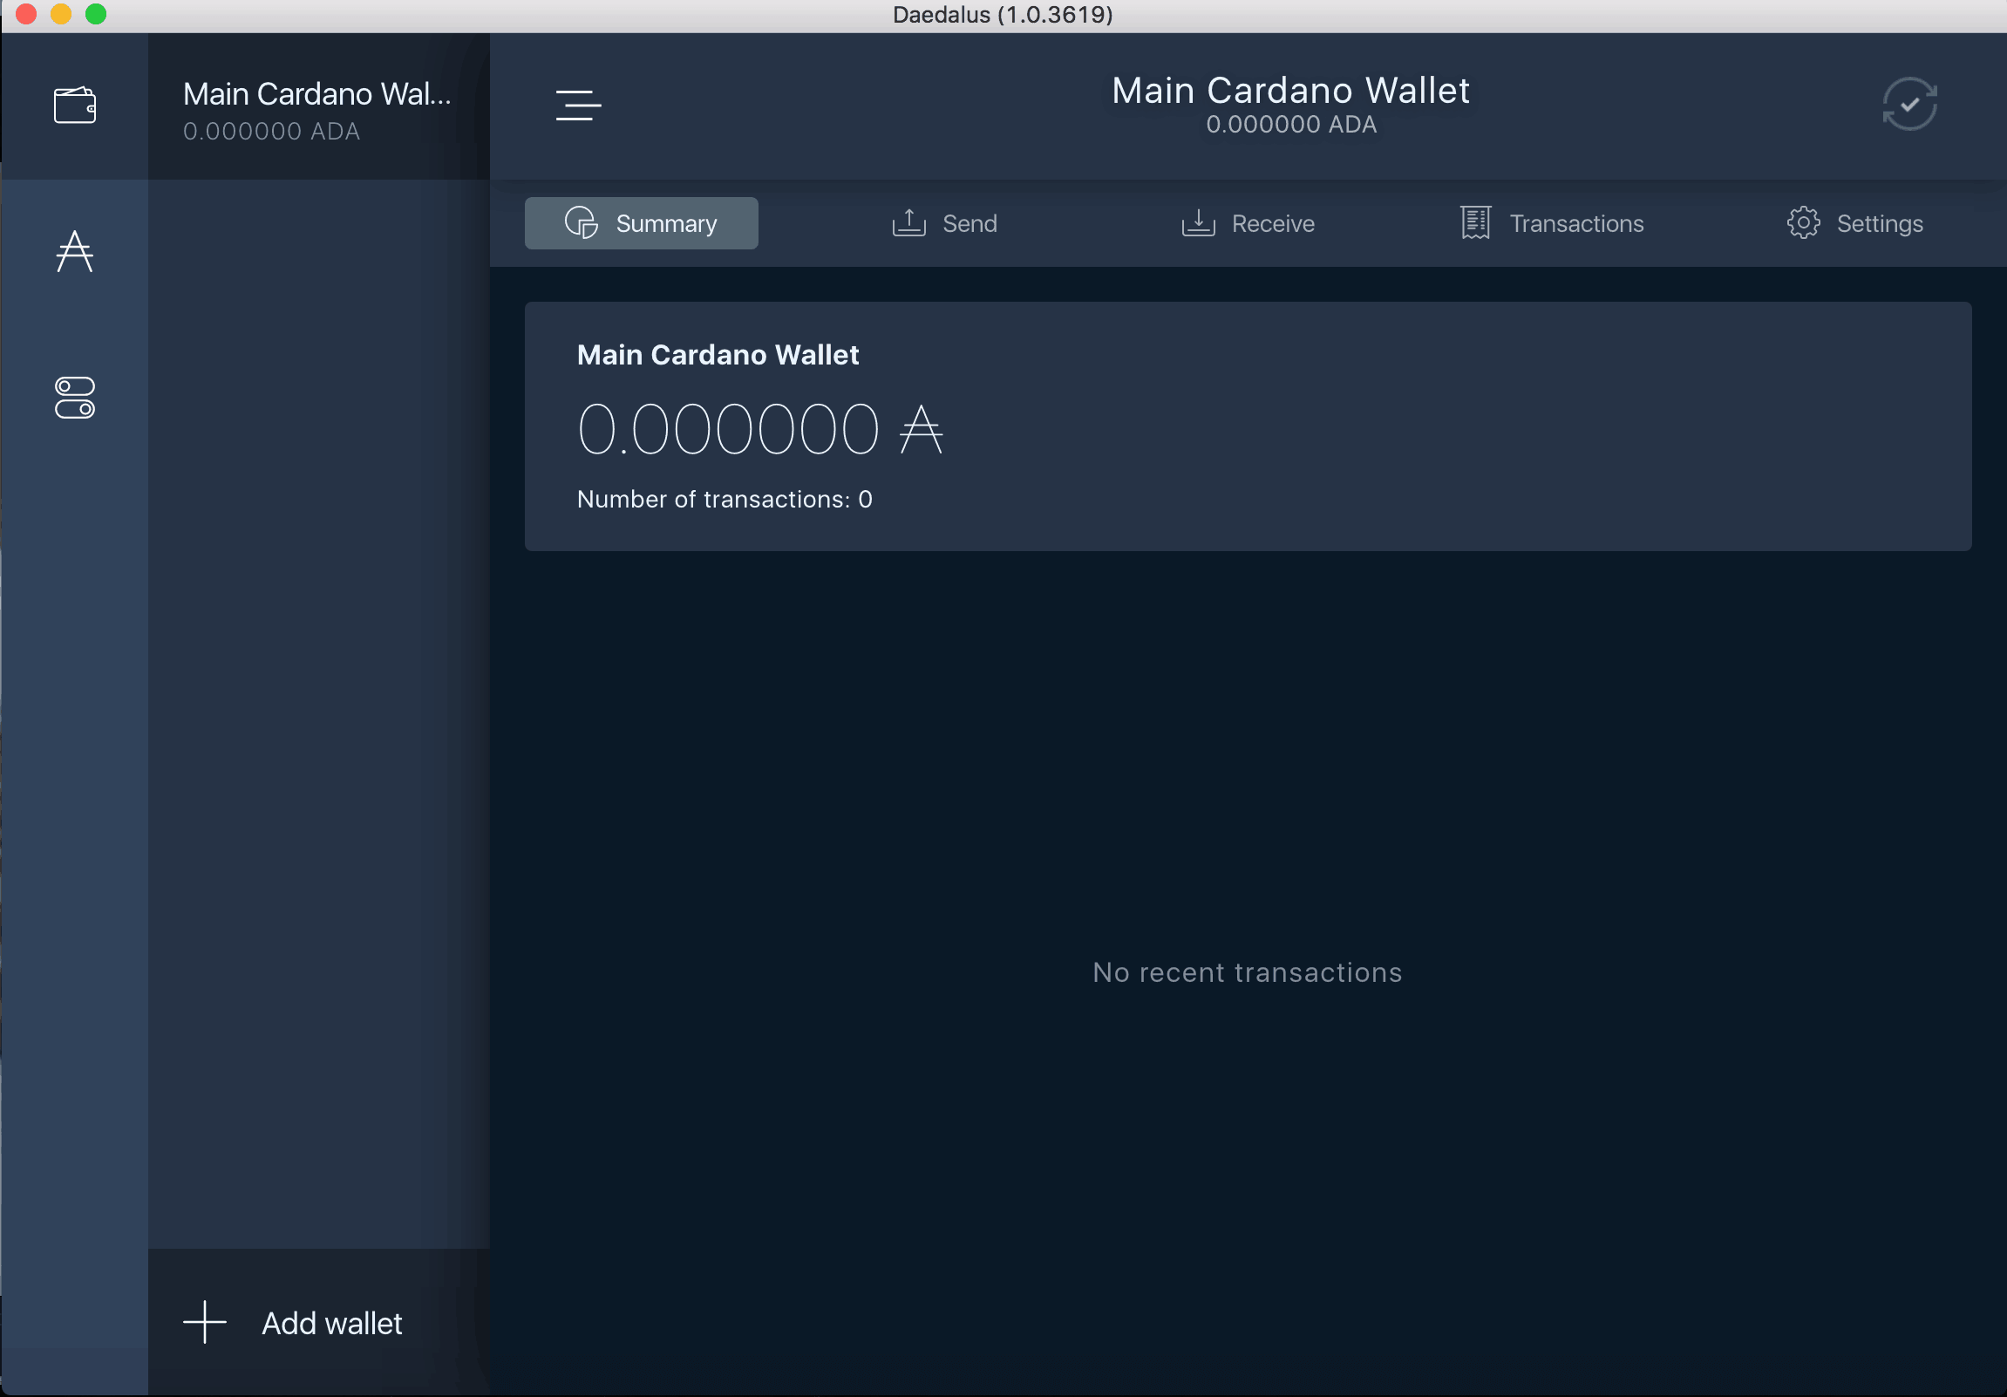Click the Send button in navigation

944,222
